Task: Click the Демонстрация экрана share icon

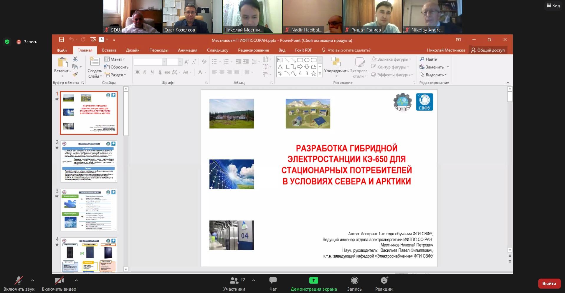Action: (313, 280)
